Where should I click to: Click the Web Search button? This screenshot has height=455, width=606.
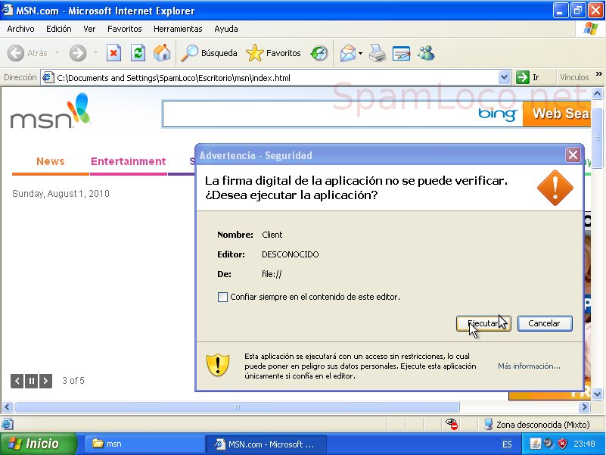(x=557, y=114)
